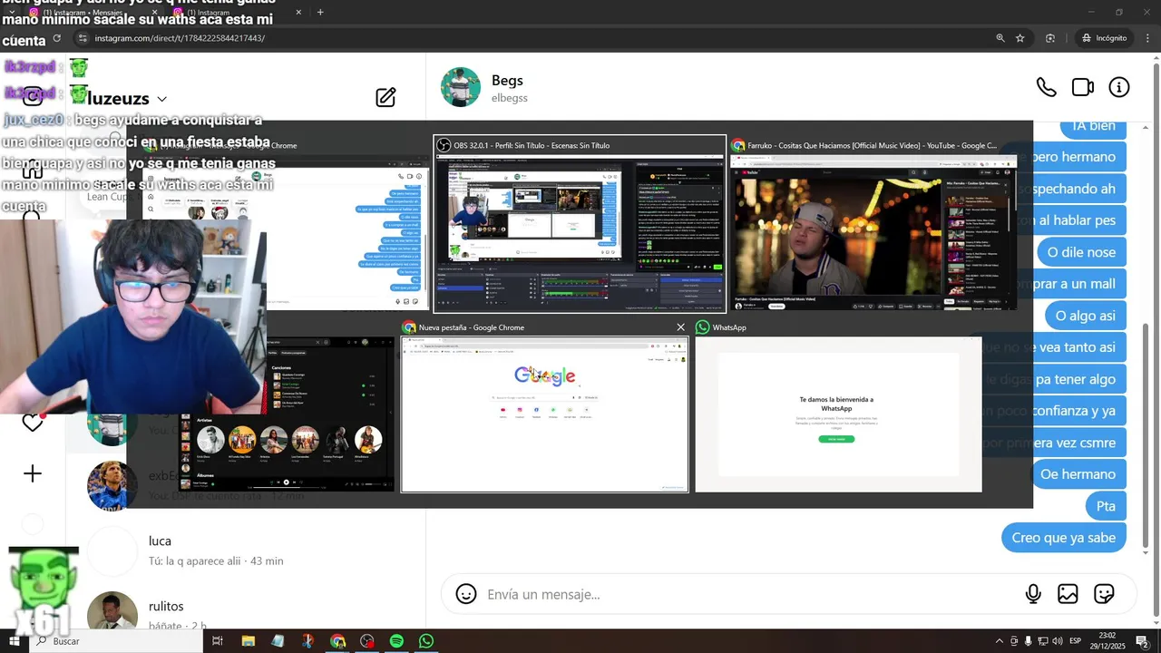Create new post with plus icon
The height and width of the screenshot is (653, 1161).
(x=33, y=473)
